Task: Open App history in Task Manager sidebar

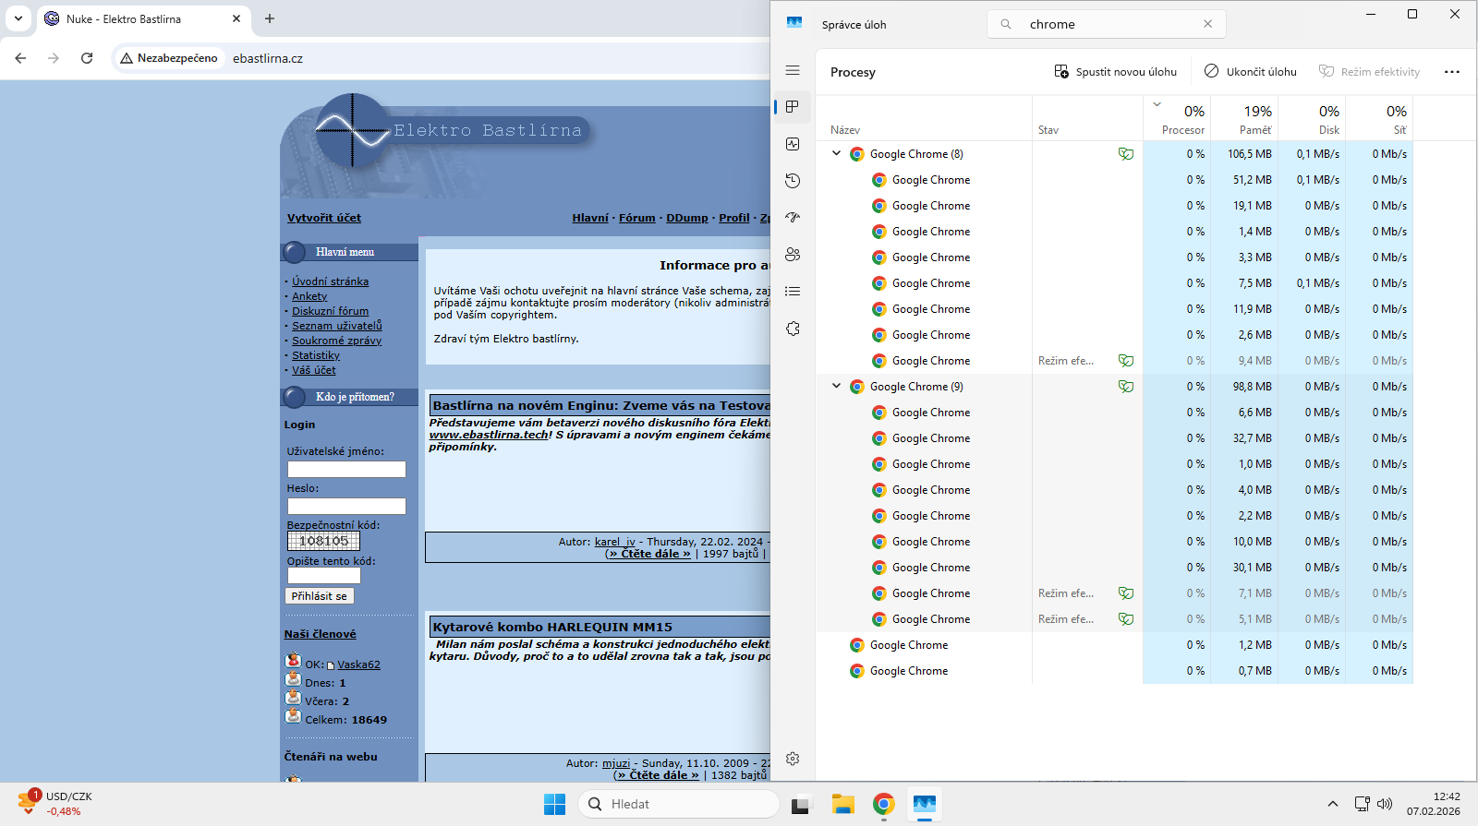Action: (x=793, y=181)
